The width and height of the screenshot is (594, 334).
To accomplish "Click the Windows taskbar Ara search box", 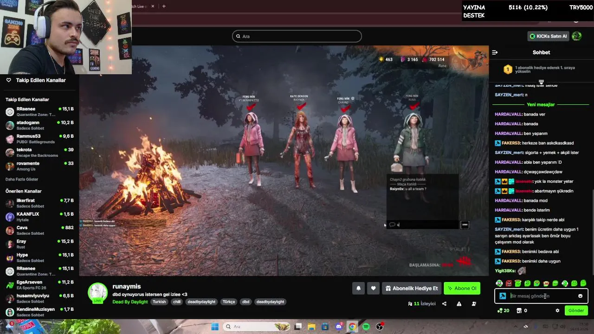I will tap(255, 327).
